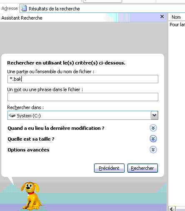
Task: Click the 'Quand a eu lieu la dernière modification ?' heading
Action: coord(56,128)
